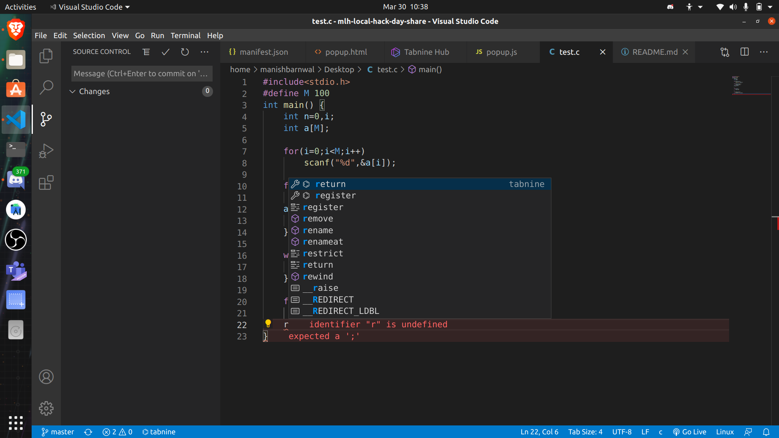Open Manage gear settings icon

point(46,408)
